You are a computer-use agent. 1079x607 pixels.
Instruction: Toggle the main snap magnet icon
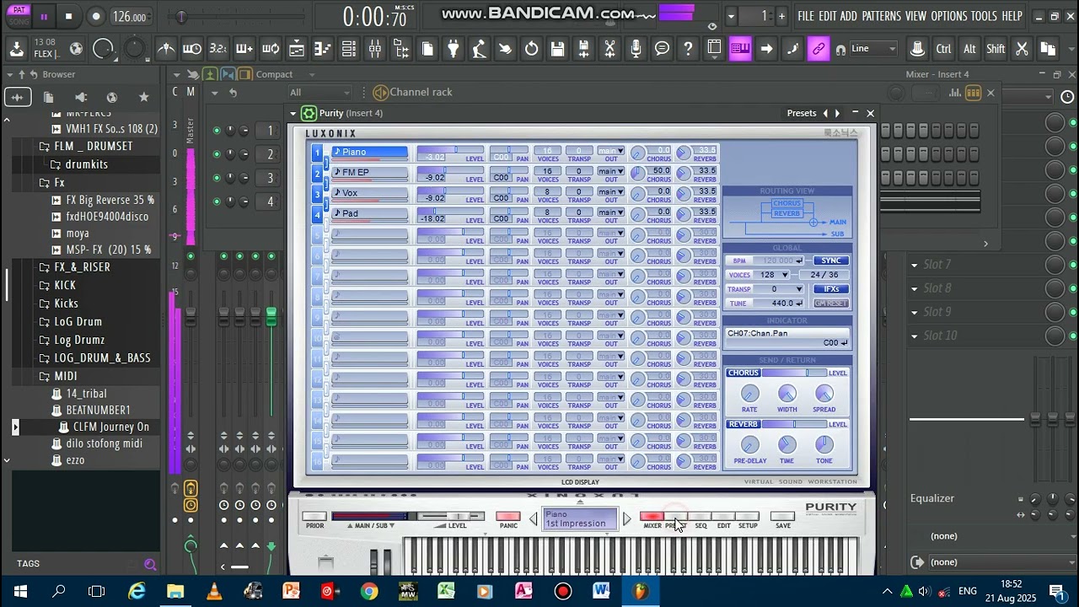click(840, 50)
